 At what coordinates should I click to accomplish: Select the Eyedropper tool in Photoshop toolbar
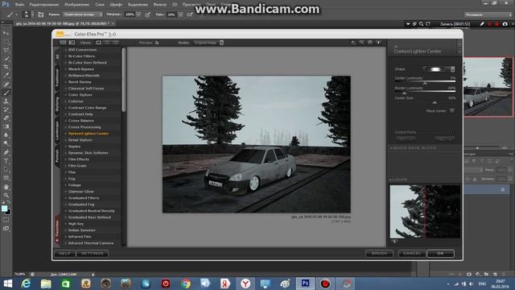[x=6, y=76]
